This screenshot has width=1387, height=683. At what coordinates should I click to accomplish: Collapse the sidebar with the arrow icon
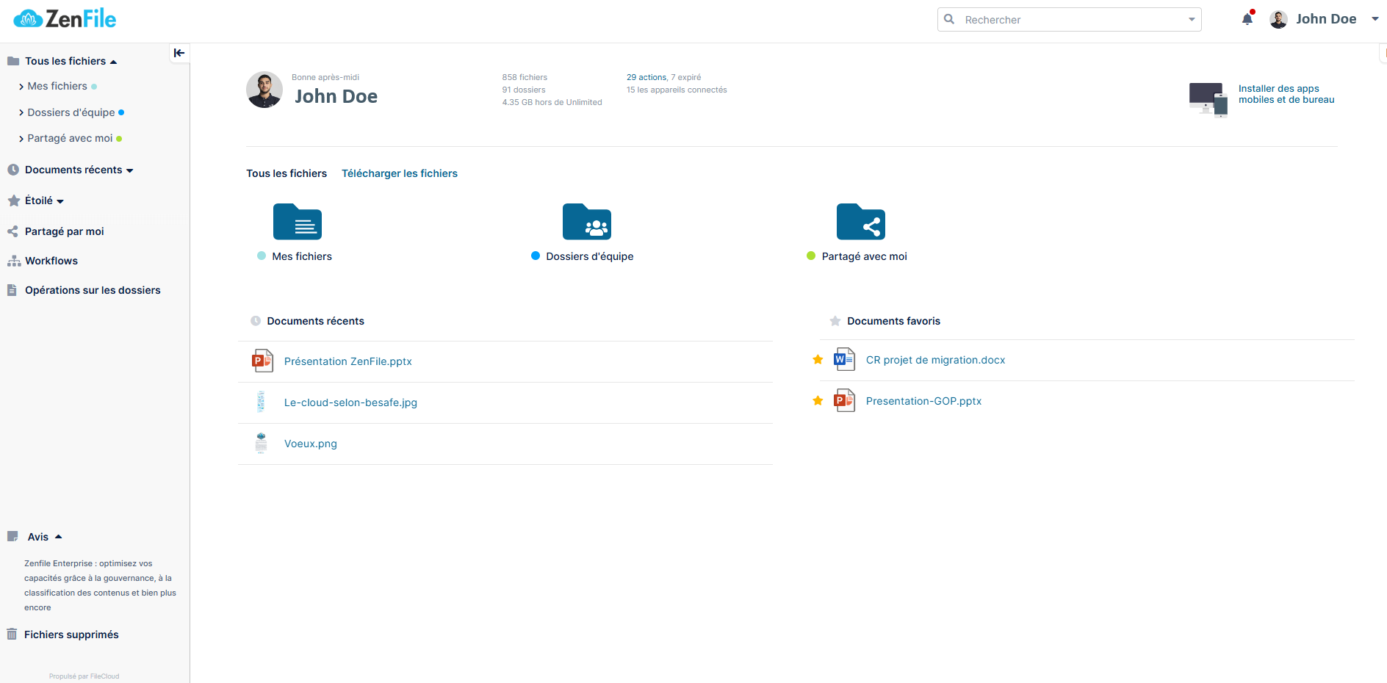point(179,53)
